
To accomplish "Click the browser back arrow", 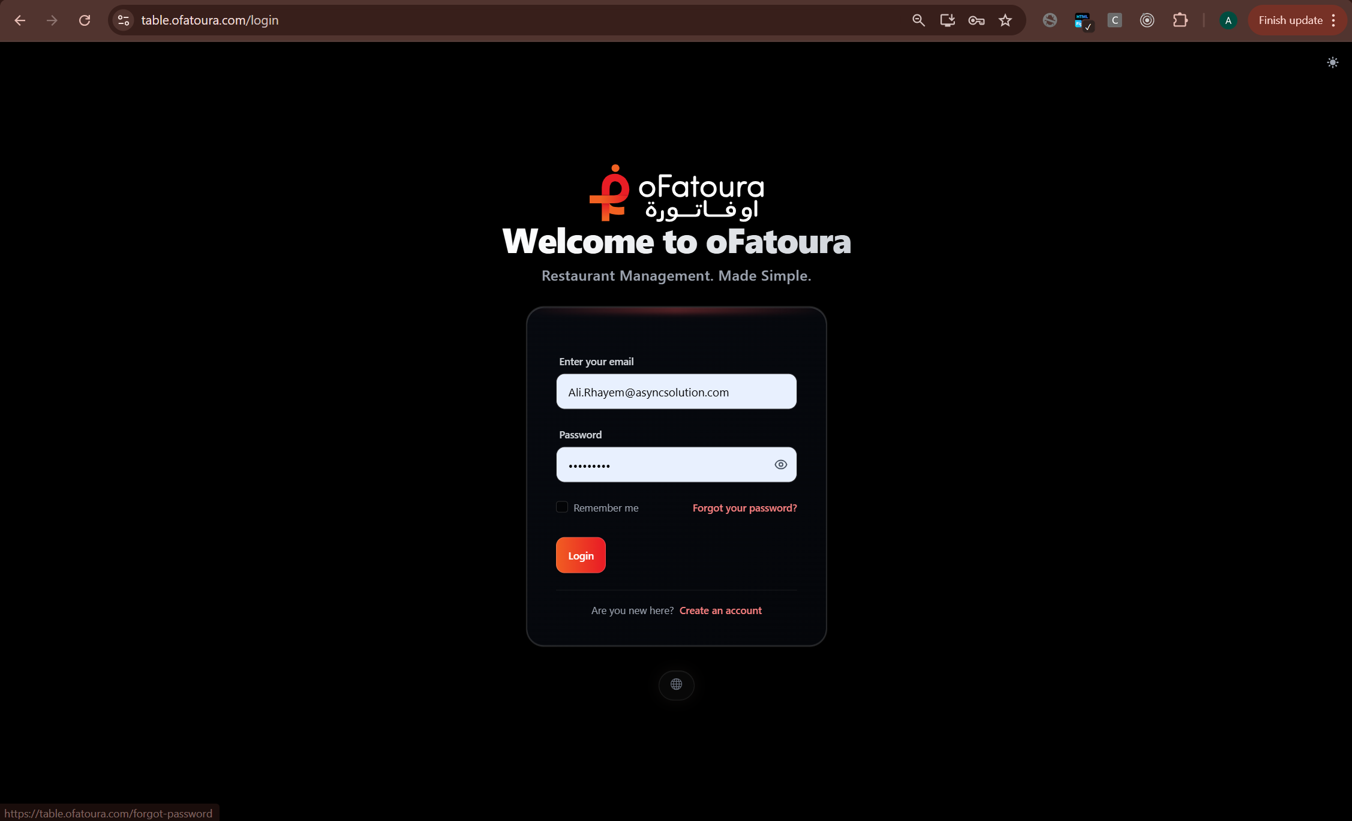I will point(20,20).
